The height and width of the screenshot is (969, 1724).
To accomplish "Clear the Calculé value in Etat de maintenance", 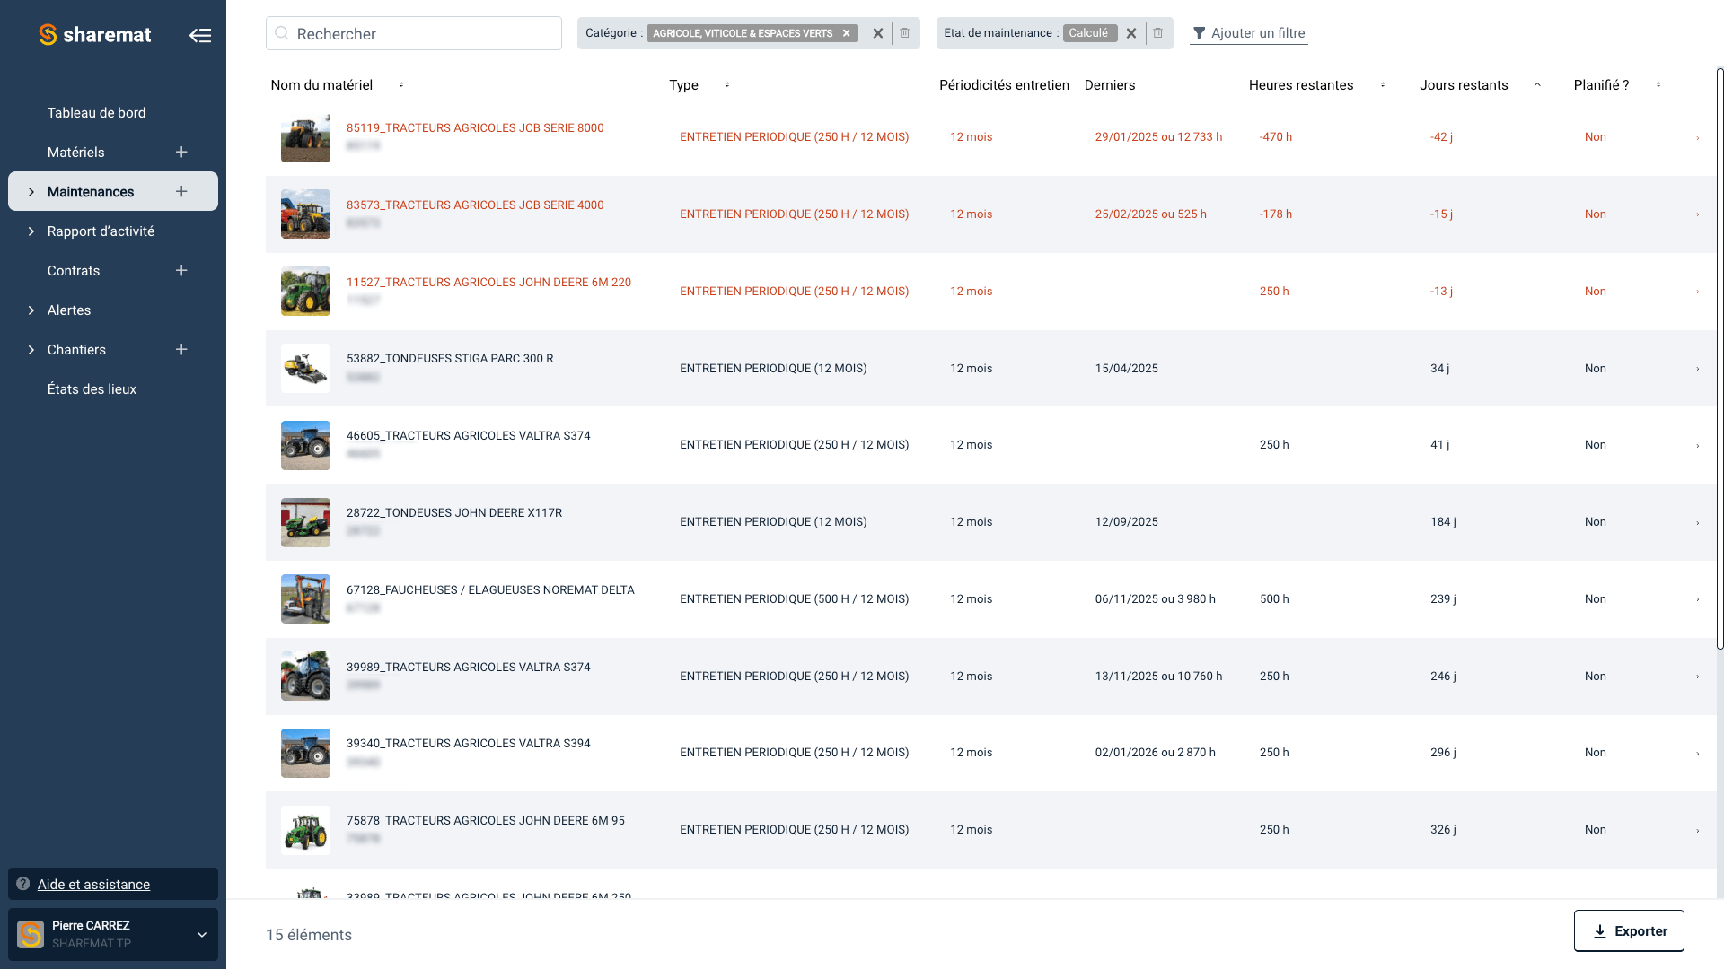I will point(1130,32).
